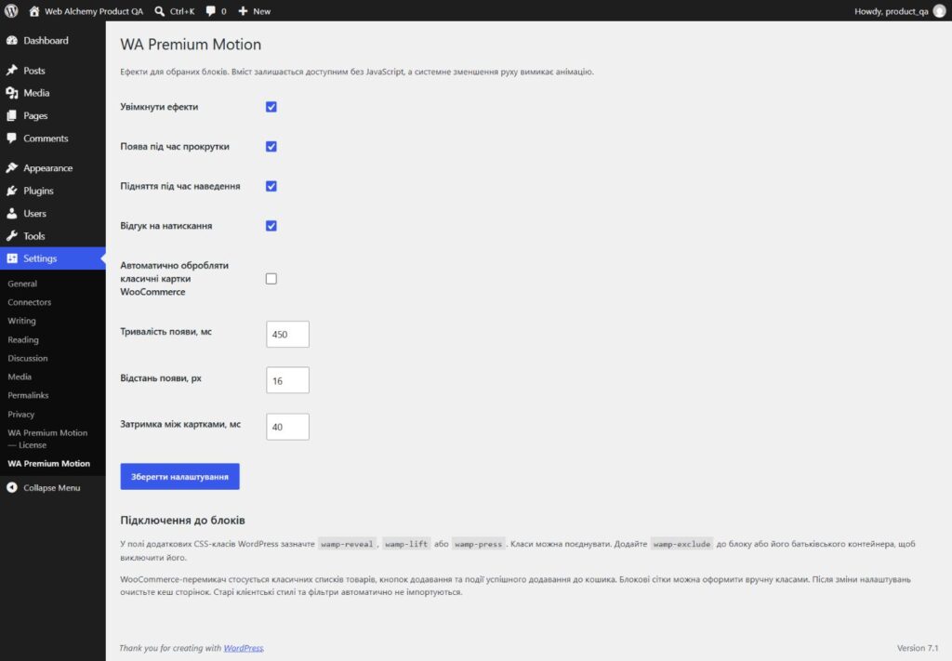
Task: Click the Dashboard gauge icon
Action: point(11,41)
